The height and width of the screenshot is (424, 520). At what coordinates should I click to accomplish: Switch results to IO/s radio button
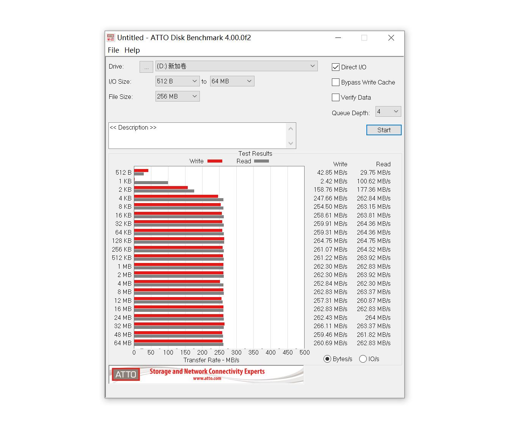(363, 359)
